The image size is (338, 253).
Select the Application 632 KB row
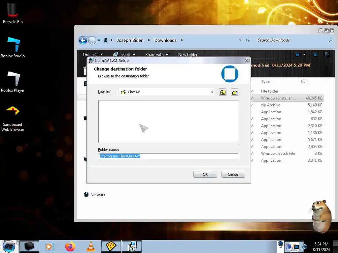[287, 119]
